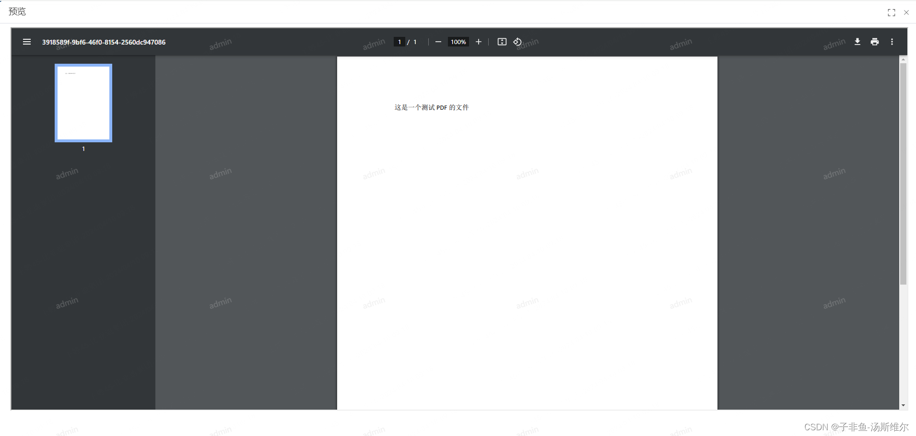Click the 100% zoom level field
This screenshot has height=436, width=916.
tap(458, 42)
